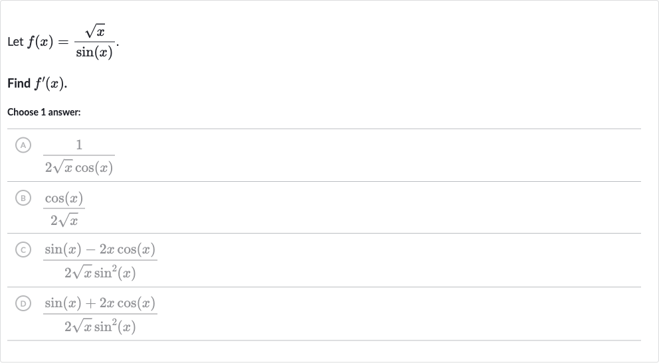Click the 2√x sin²(x) denominator in option D
This screenshot has width=659, height=363.
[x=100, y=326]
